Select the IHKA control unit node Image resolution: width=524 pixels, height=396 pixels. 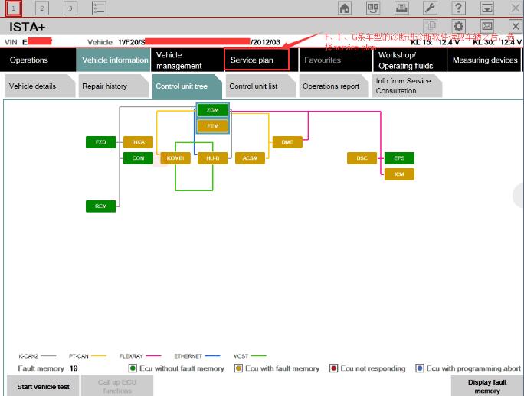click(138, 142)
